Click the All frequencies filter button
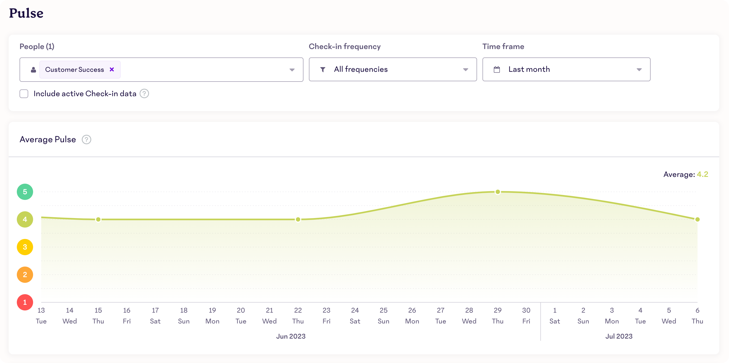 [392, 69]
